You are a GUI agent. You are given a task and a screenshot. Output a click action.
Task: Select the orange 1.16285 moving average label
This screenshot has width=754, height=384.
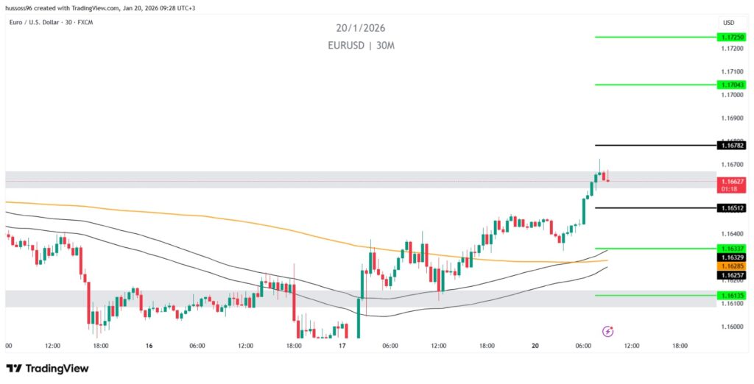tap(732, 266)
